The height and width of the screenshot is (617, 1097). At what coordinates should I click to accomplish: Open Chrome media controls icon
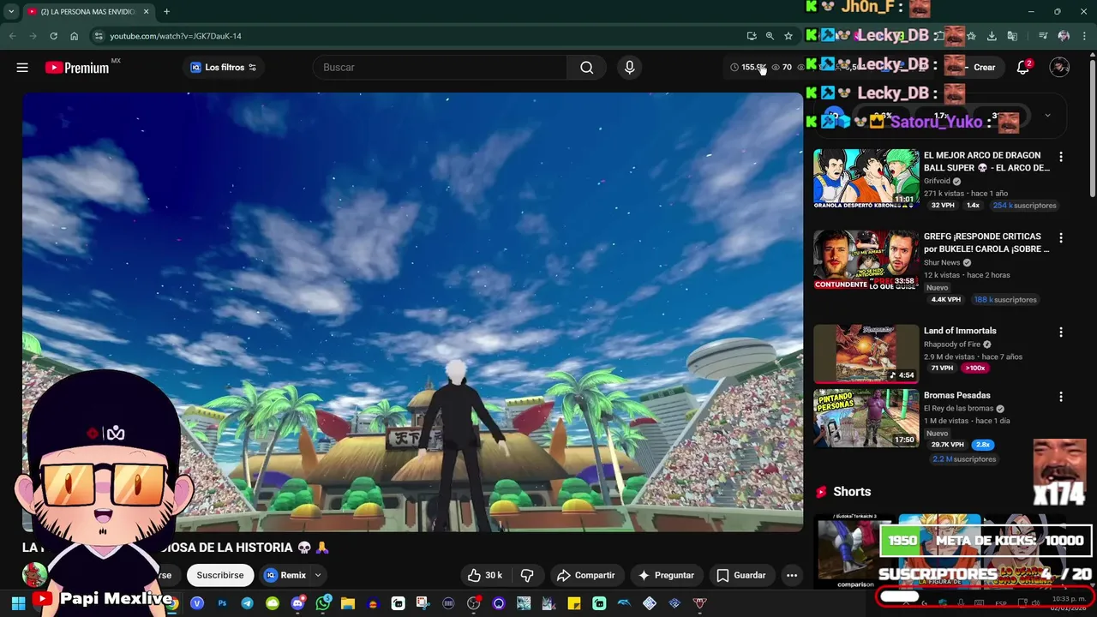(1043, 36)
